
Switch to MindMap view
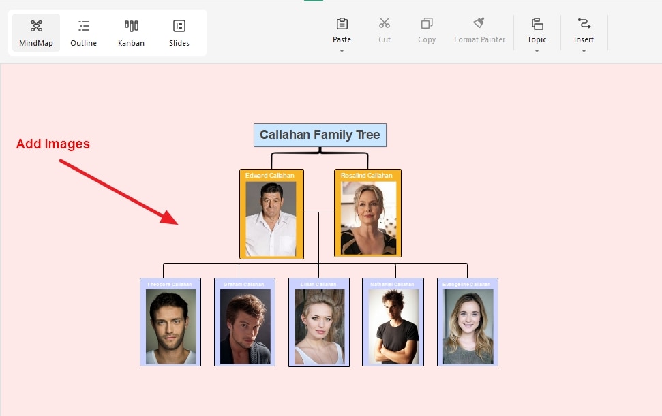tap(36, 33)
